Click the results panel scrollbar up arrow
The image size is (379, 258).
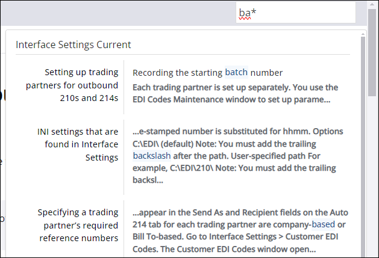pos(363,32)
